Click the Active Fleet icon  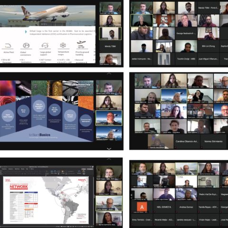(8, 46)
